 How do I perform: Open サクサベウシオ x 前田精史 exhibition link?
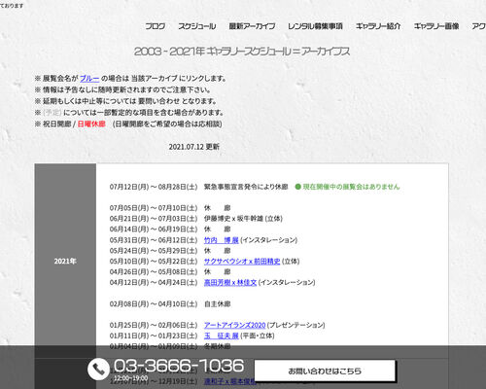pos(242,262)
